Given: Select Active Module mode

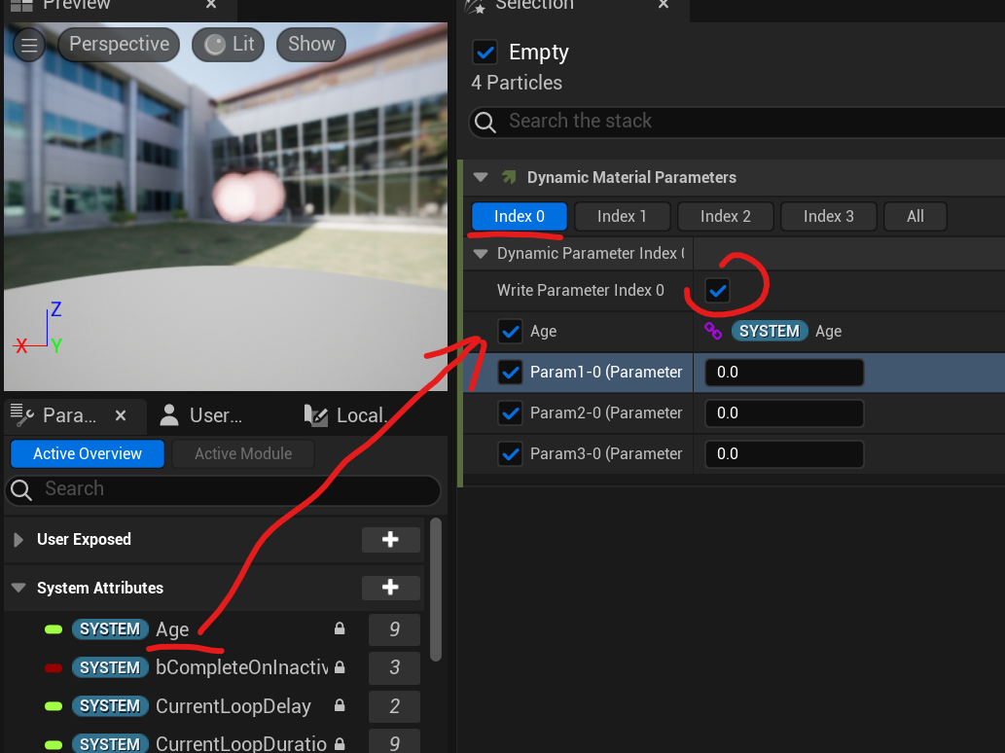Looking at the screenshot, I should pos(243,453).
